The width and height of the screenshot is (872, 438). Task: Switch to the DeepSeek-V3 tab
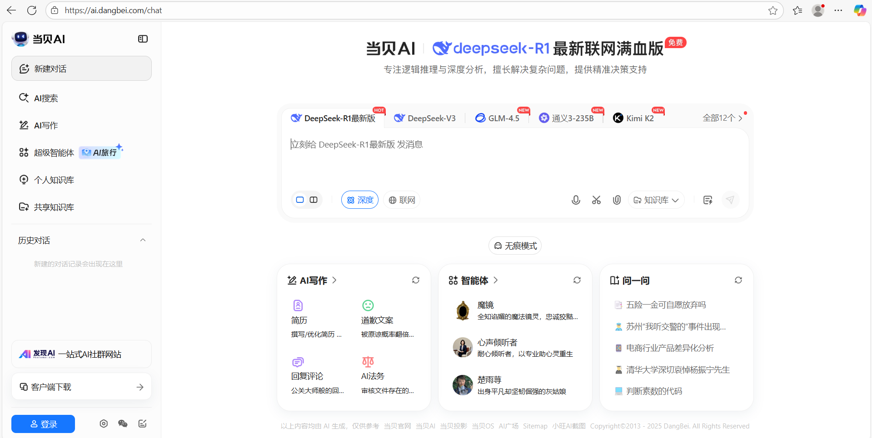pos(424,118)
